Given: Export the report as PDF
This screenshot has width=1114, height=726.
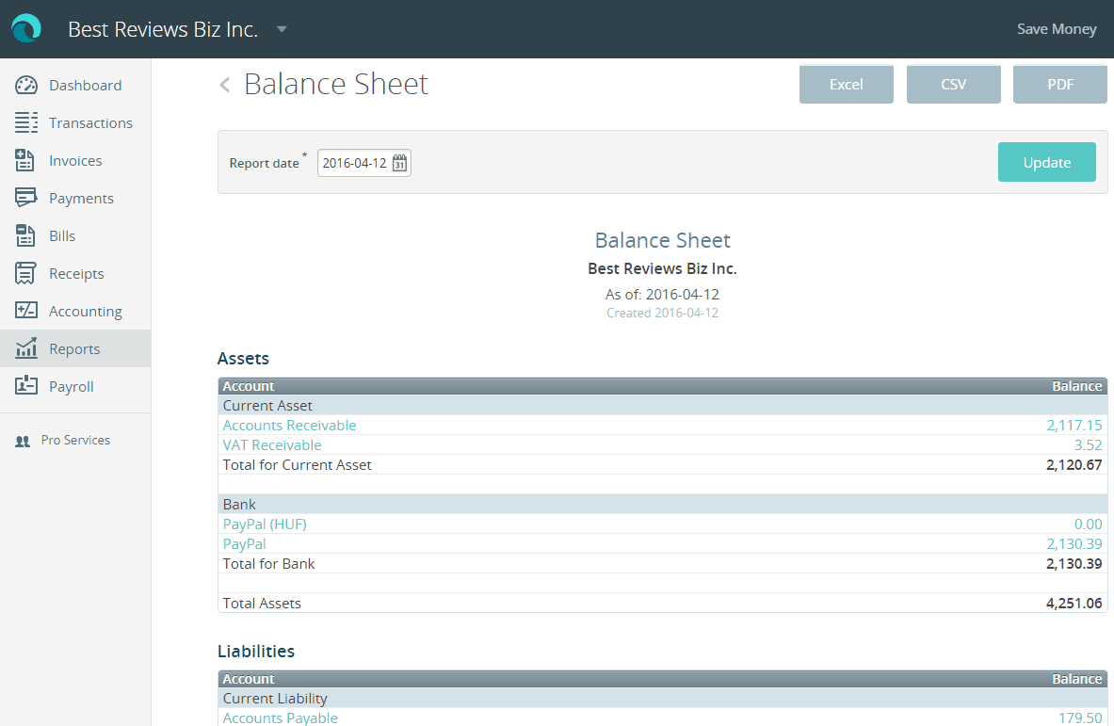Looking at the screenshot, I should point(1059,84).
